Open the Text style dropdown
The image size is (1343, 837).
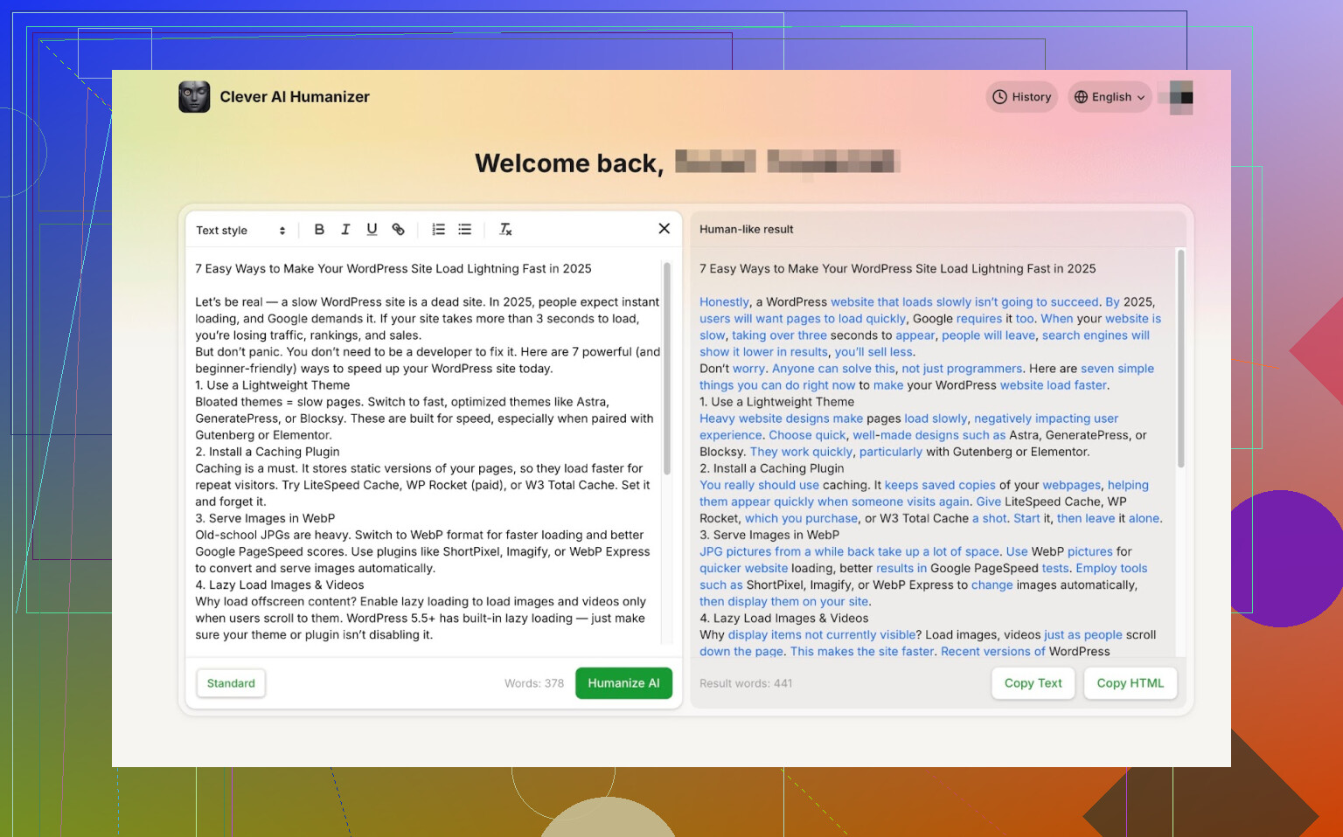pyautogui.click(x=240, y=231)
